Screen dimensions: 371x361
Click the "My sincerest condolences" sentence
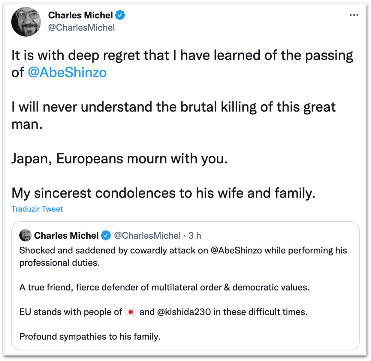pos(163,193)
